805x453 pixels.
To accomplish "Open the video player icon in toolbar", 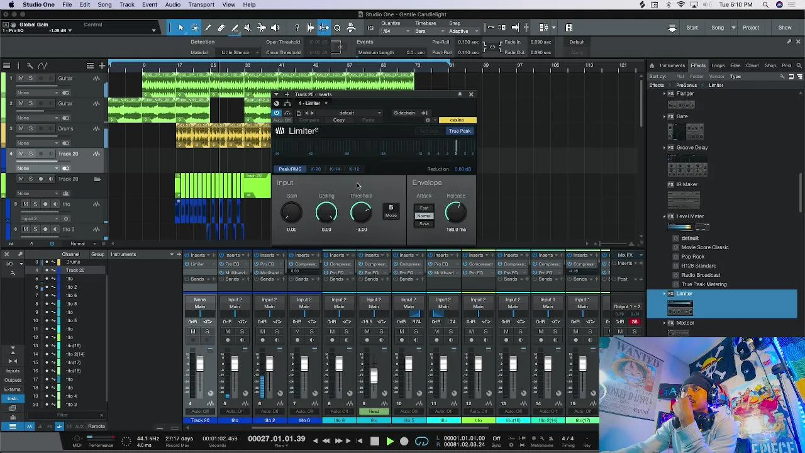I will pos(569,28).
